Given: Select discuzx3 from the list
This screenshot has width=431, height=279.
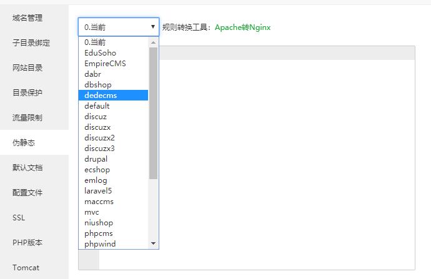Looking at the screenshot, I should point(113,149).
